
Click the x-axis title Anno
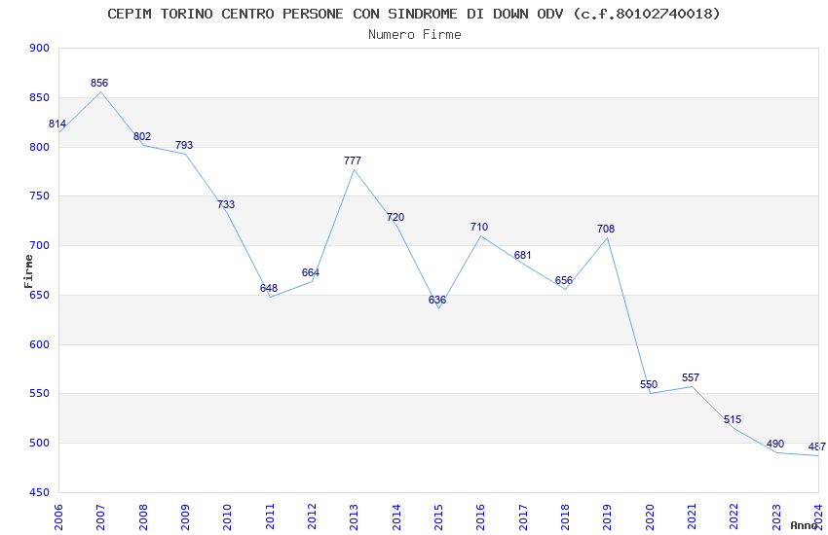click(804, 525)
